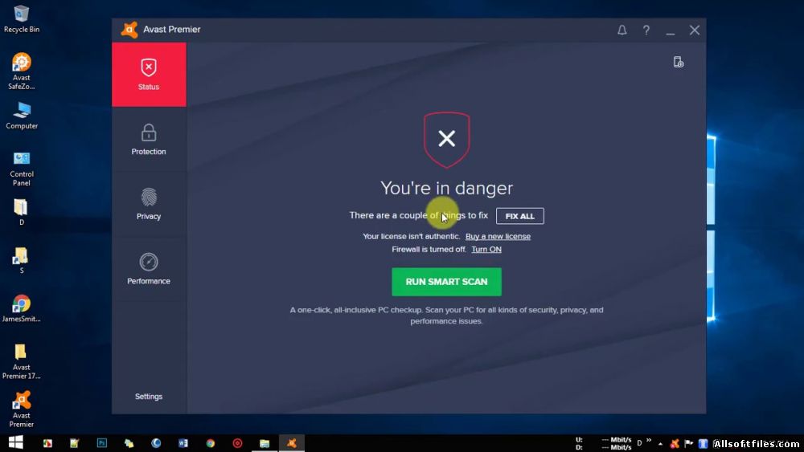Select the JamesSmit Chrome desktop shortcut
The height and width of the screenshot is (452, 804).
(x=22, y=308)
